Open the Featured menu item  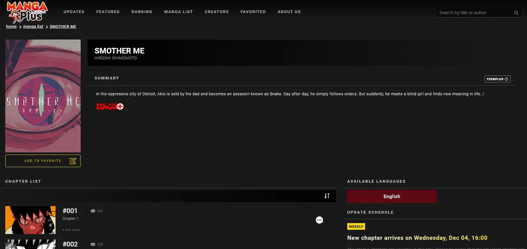click(x=108, y=12)
